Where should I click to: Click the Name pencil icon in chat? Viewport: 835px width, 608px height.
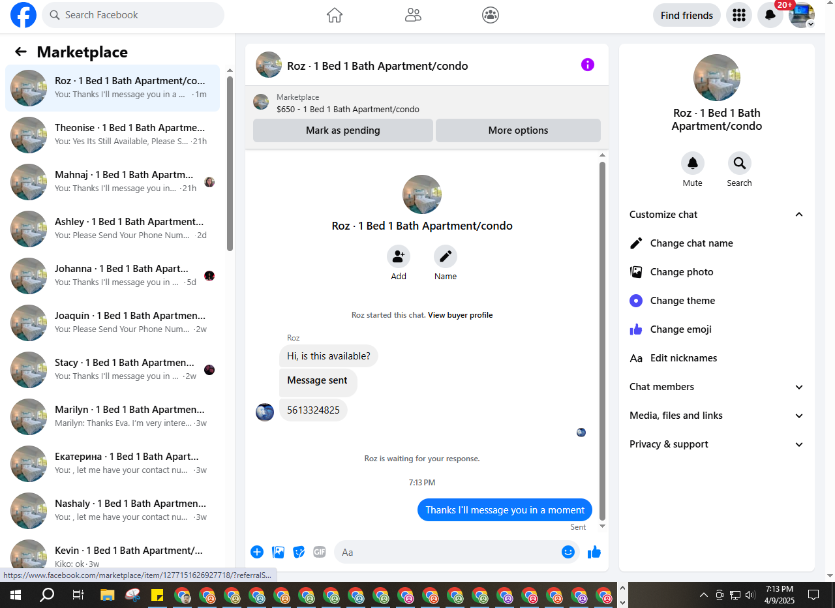[446, 256]
